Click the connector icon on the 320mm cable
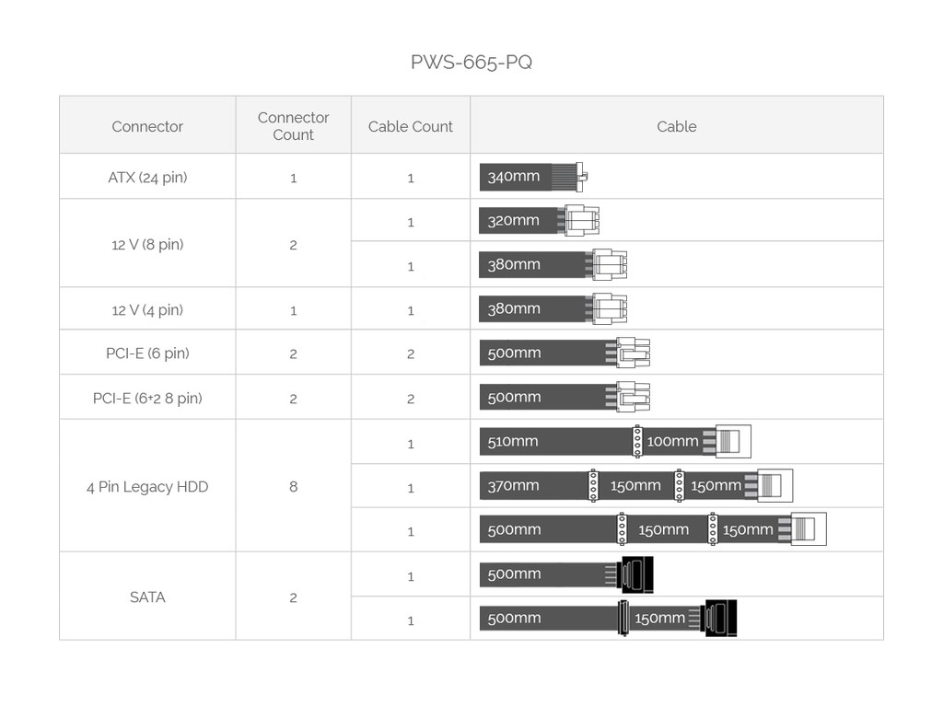The height and width of the screenshot is (707, 943). [x=581, y=221]
